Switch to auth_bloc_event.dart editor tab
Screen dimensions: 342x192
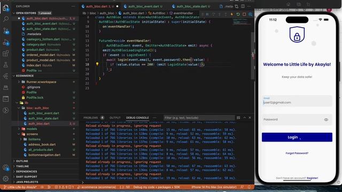point(143,6)
